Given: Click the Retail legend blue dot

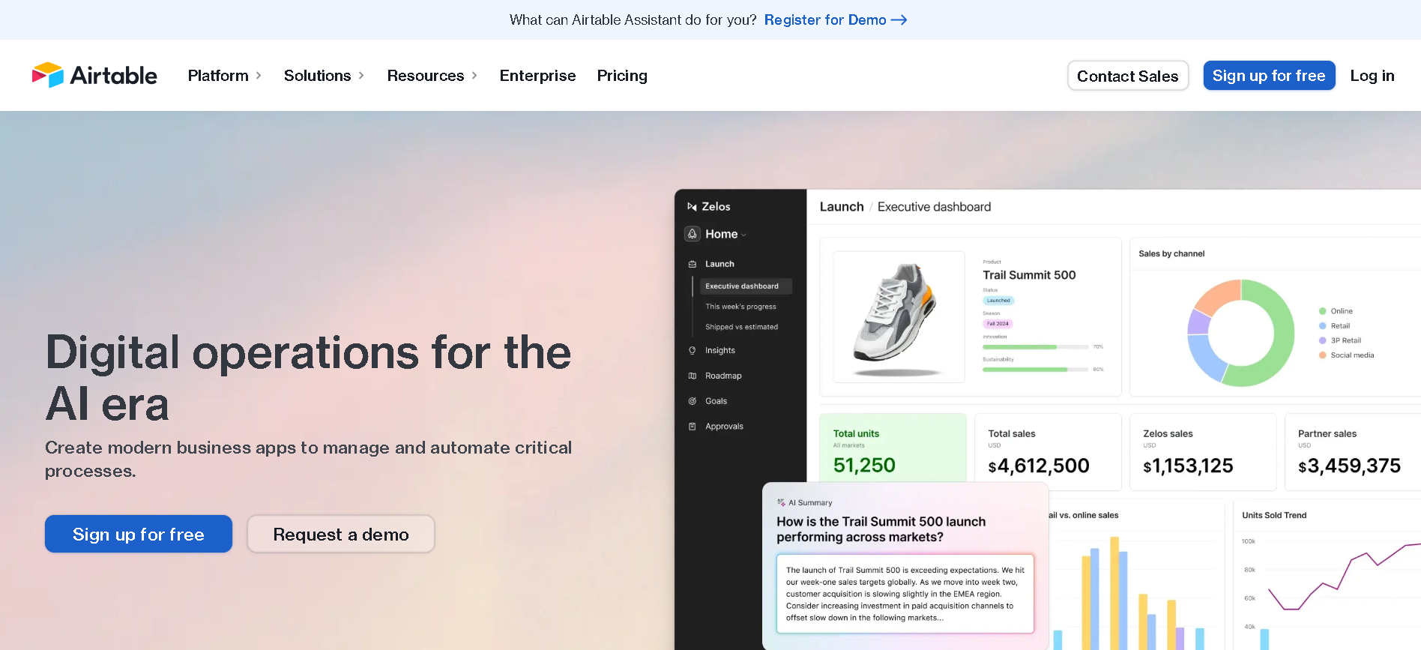Looking at the screenshot, I should 1323,326.
